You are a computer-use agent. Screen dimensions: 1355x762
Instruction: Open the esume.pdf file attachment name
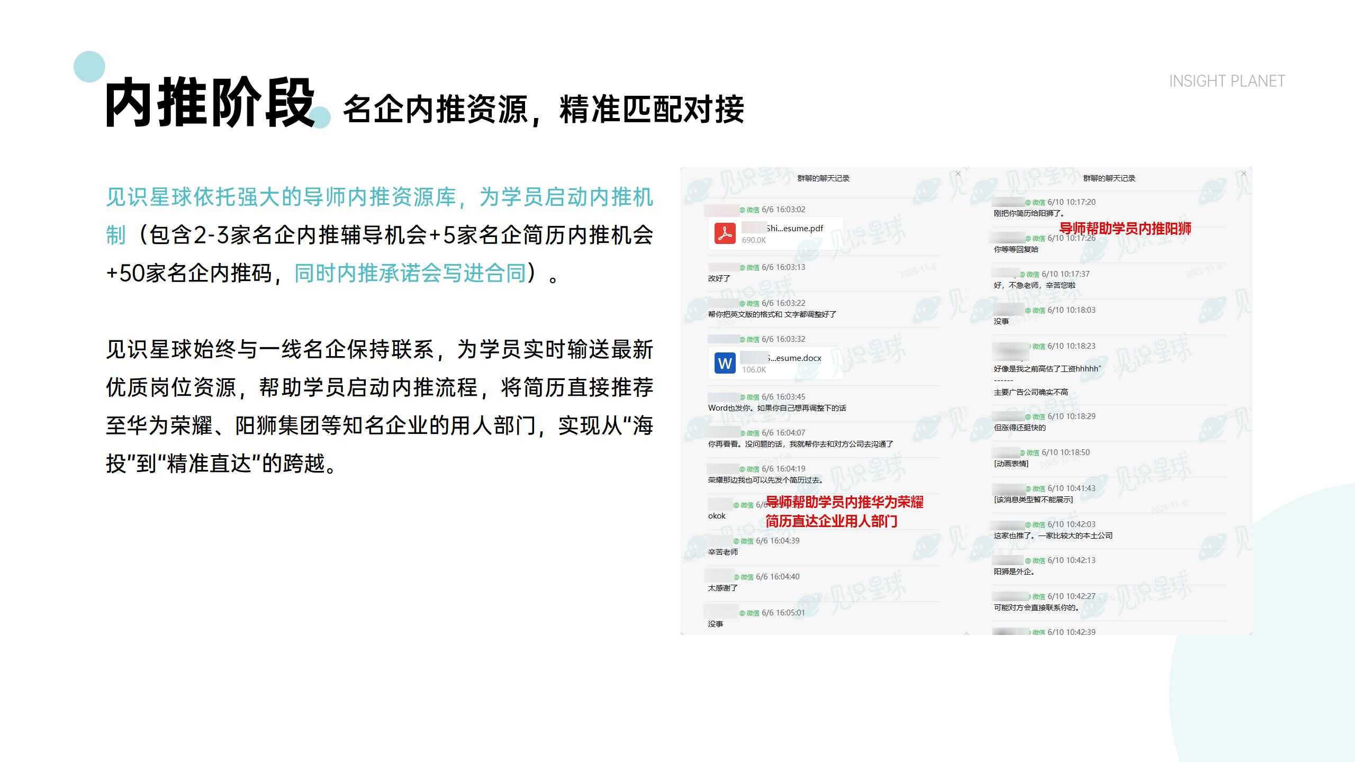click(794, 229)
